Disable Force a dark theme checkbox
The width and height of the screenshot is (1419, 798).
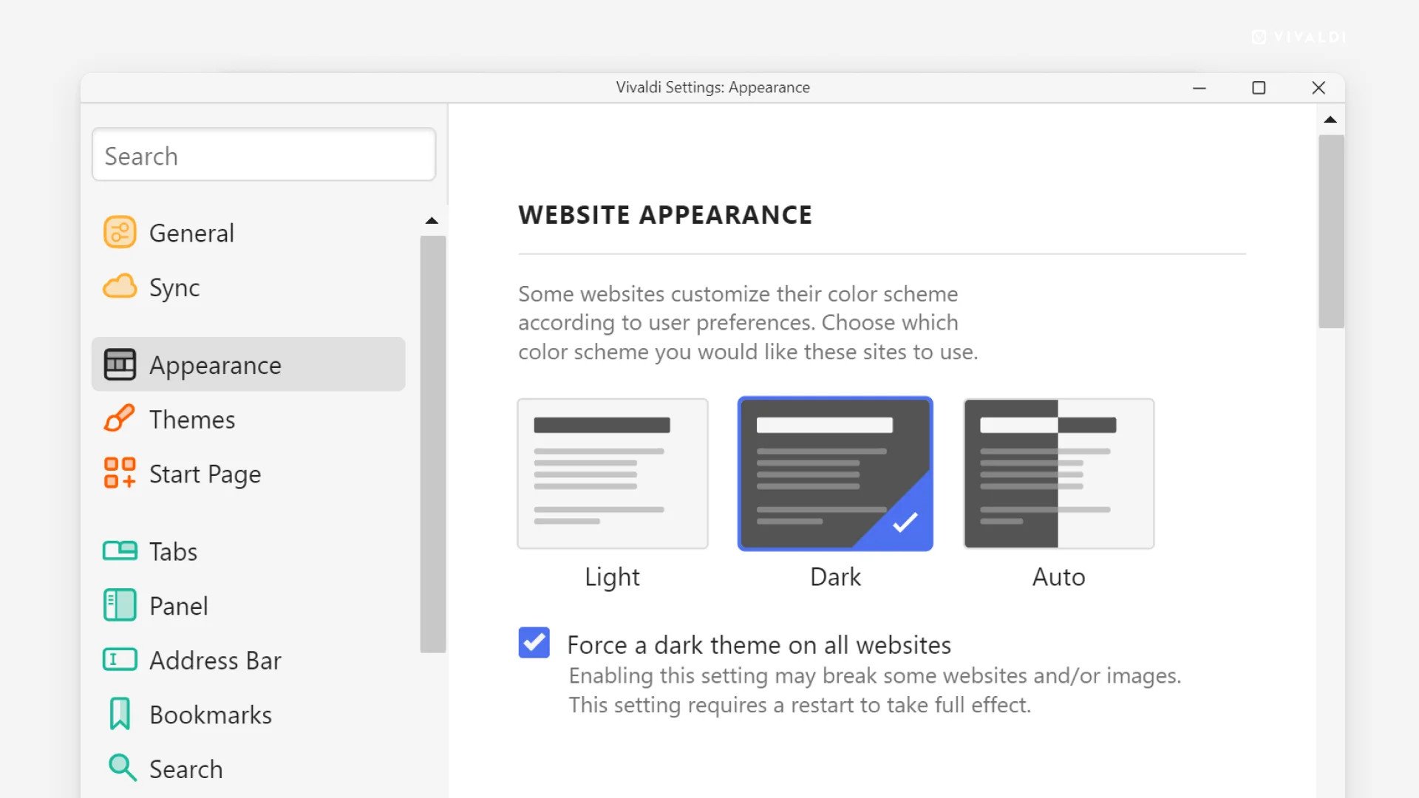pyautogui.click(x=534, y=642)
